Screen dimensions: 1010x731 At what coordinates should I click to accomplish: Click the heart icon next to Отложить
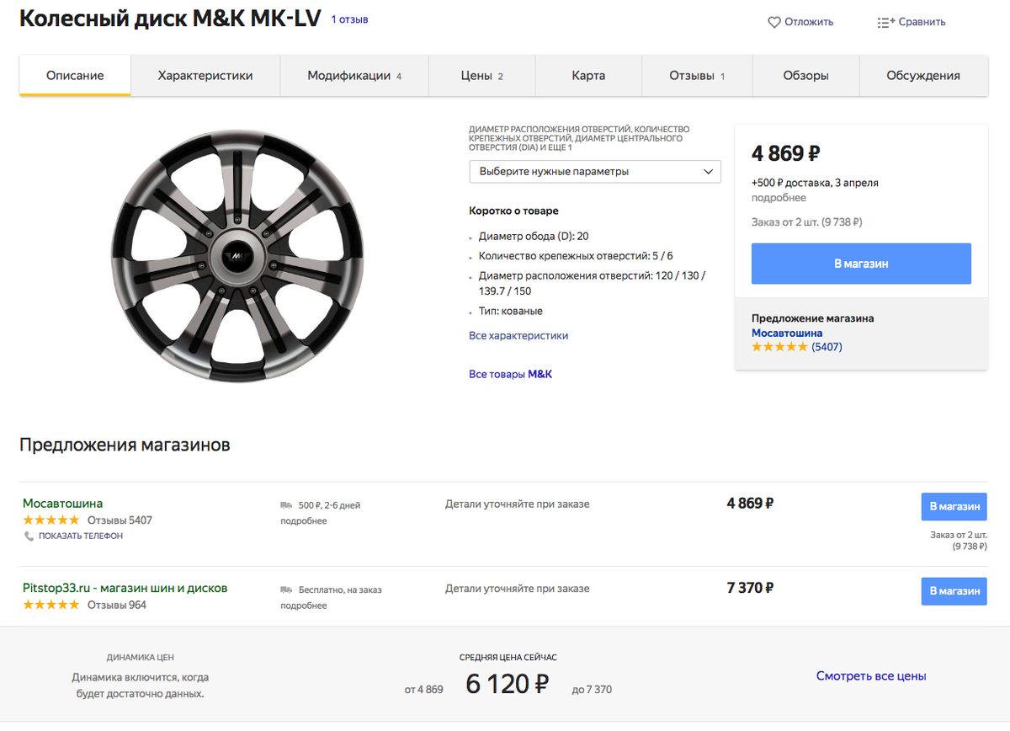click(x=774, y=23)
